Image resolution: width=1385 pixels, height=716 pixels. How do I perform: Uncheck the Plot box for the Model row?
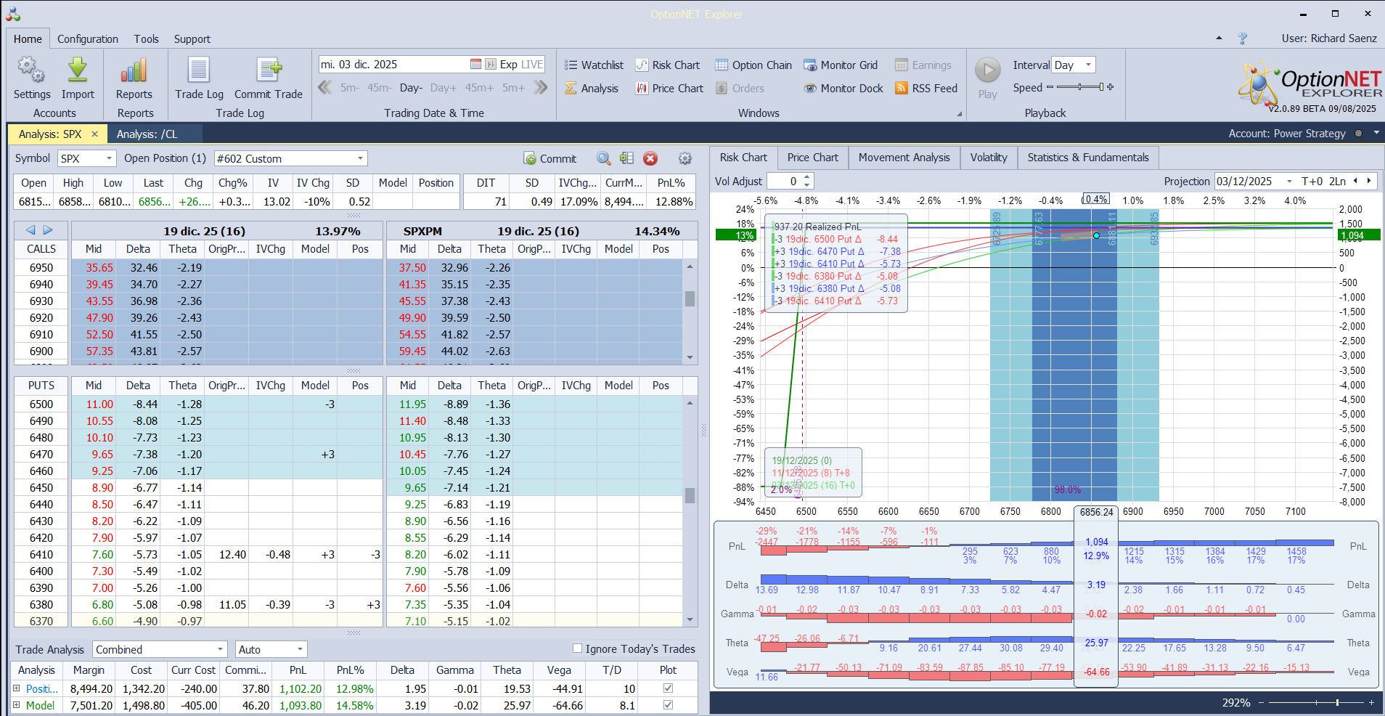tap(668, 705)
